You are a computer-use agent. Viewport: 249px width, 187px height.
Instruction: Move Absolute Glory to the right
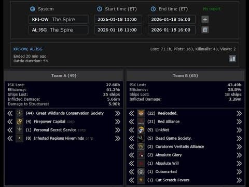tap(239, 155)
